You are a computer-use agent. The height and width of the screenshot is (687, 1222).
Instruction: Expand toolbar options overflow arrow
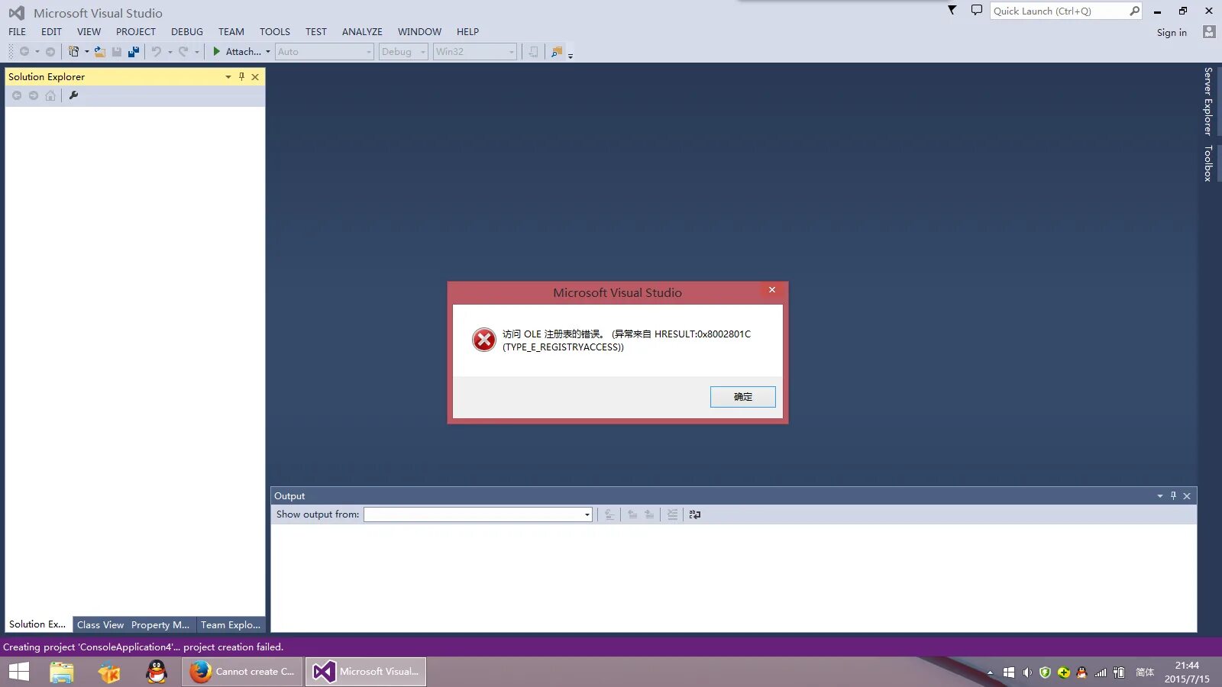[x=571, y=55]
